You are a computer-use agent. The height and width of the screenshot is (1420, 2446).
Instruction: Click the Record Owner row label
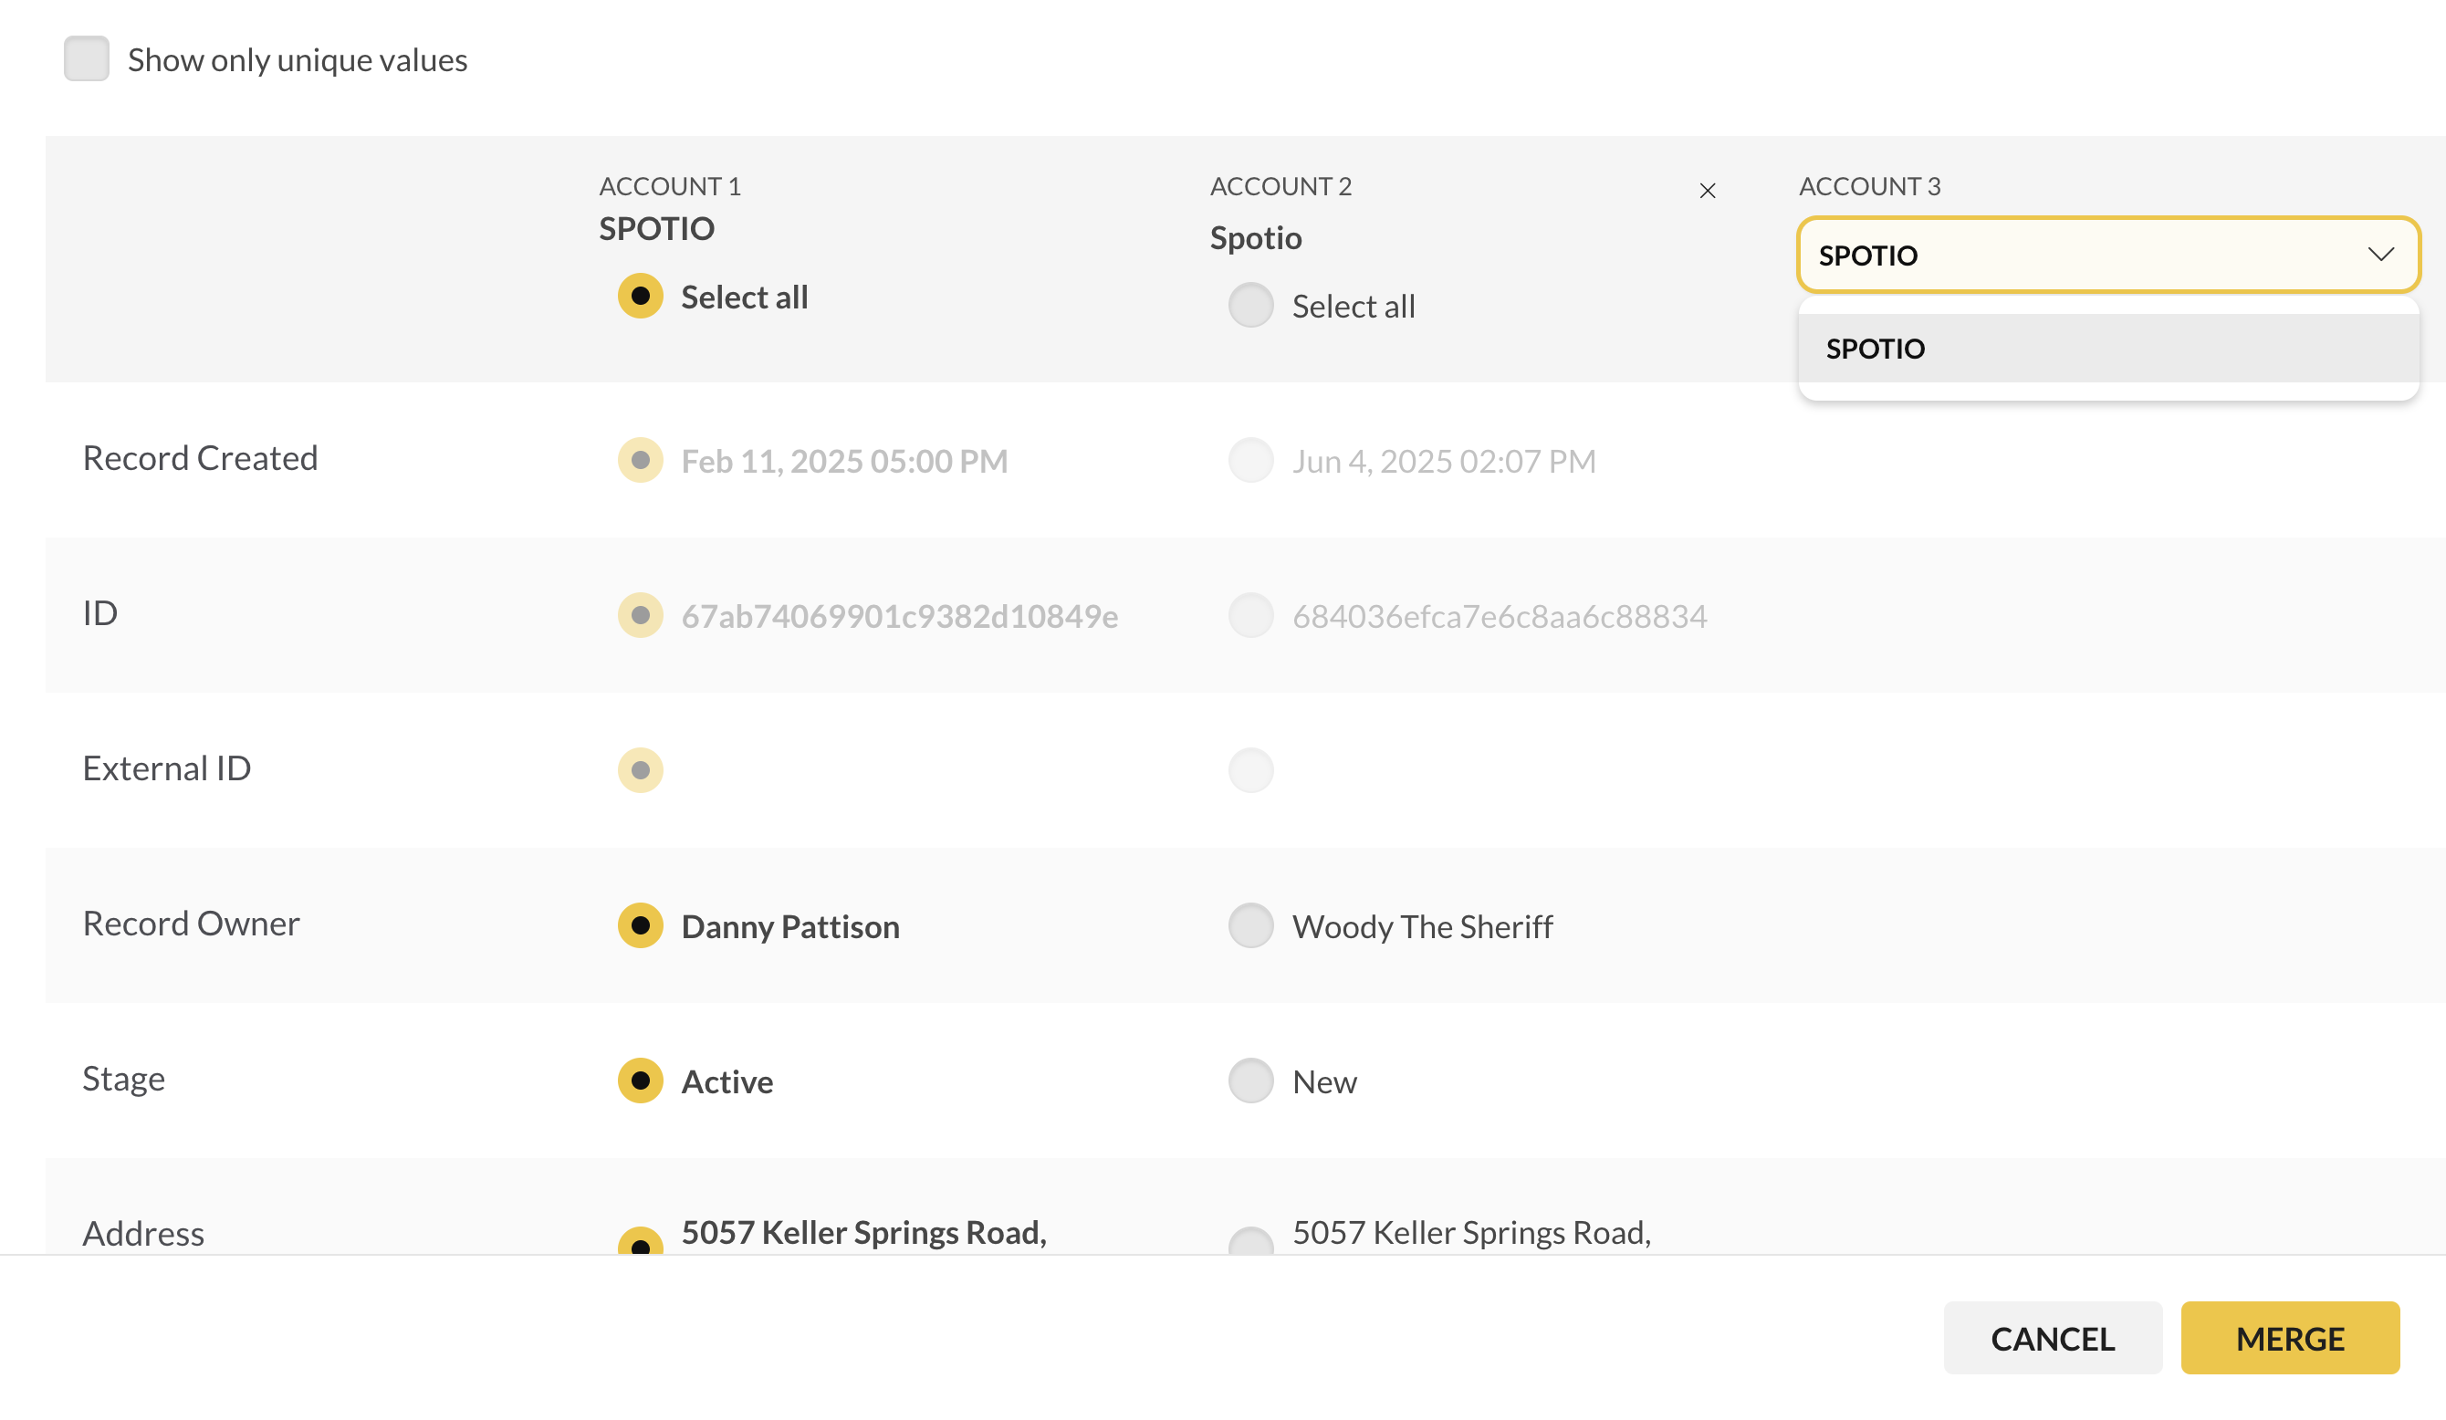point(192,924)
